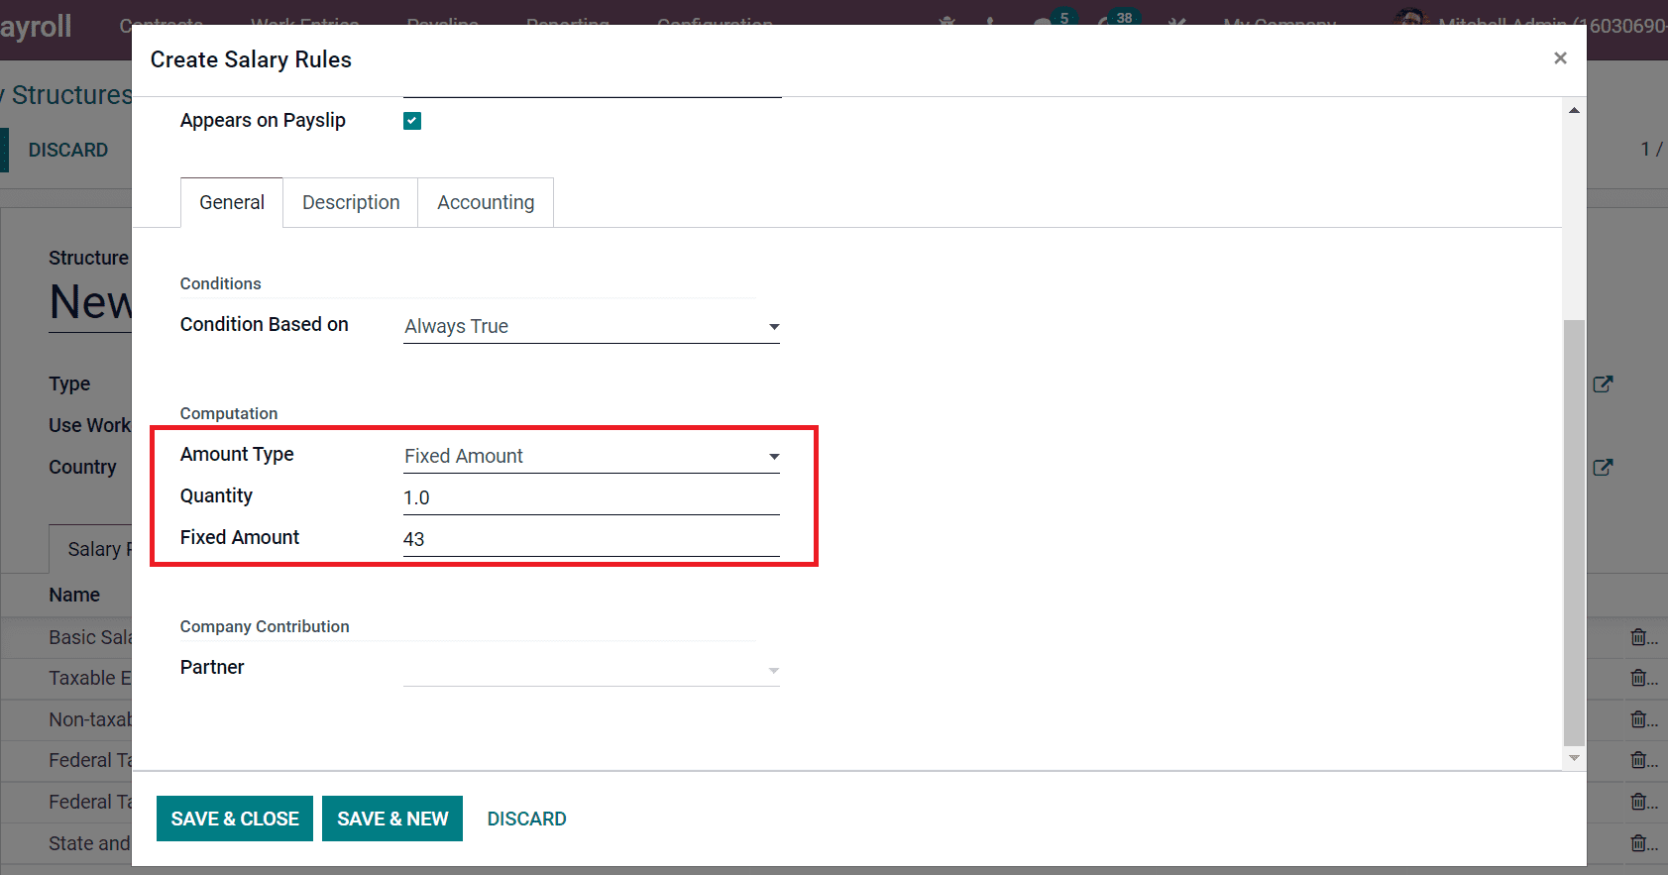Screen dimensions: 1668x875
Task: Click the dialog vertical scrollbar thumb
Action: [1574, 532]
